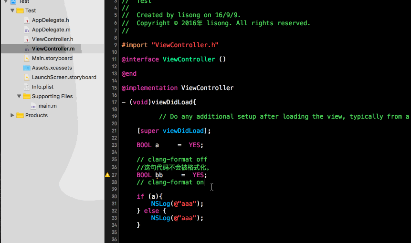Open AppDelegate.m in navigator
This screenshot has width=411, height=243.
(51, 30)
